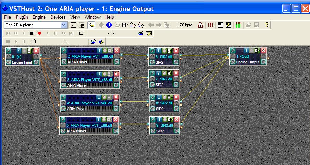Image resolution: width=310 pixels, height=165 pixels.
Task: Click the highlighted yellow plug icon in the toolbar
Action: pos(91,25)
